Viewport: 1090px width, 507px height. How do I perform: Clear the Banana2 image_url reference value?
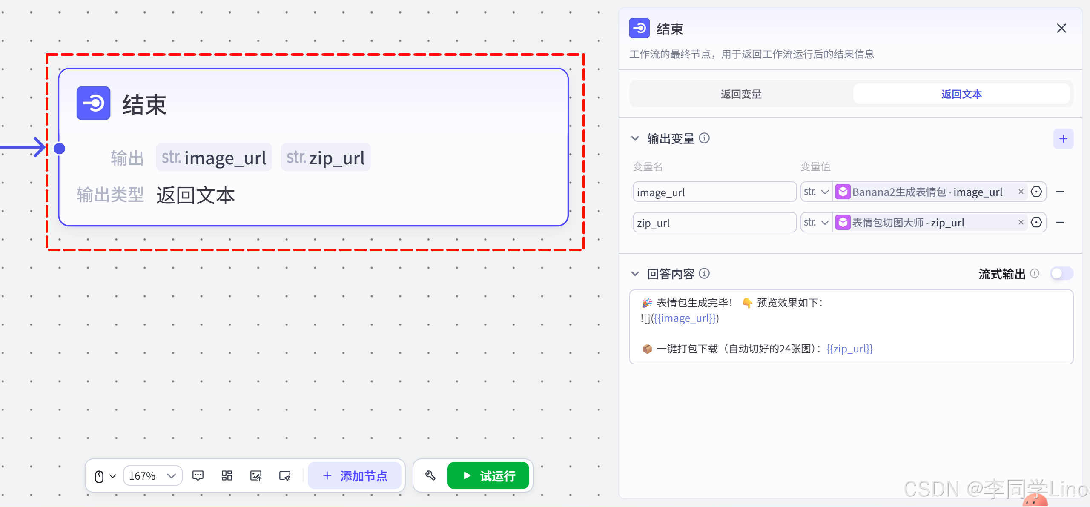click(1021, 192)
